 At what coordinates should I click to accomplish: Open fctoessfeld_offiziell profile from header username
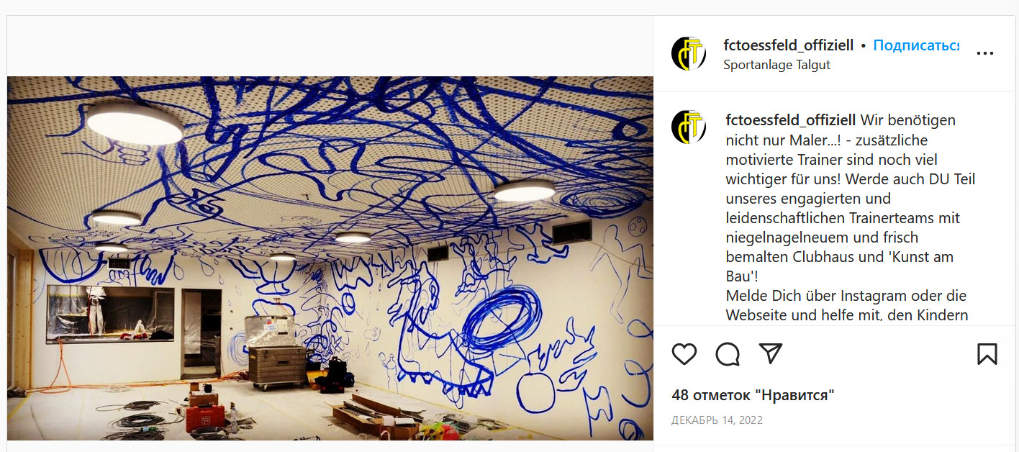click(789, 45)
